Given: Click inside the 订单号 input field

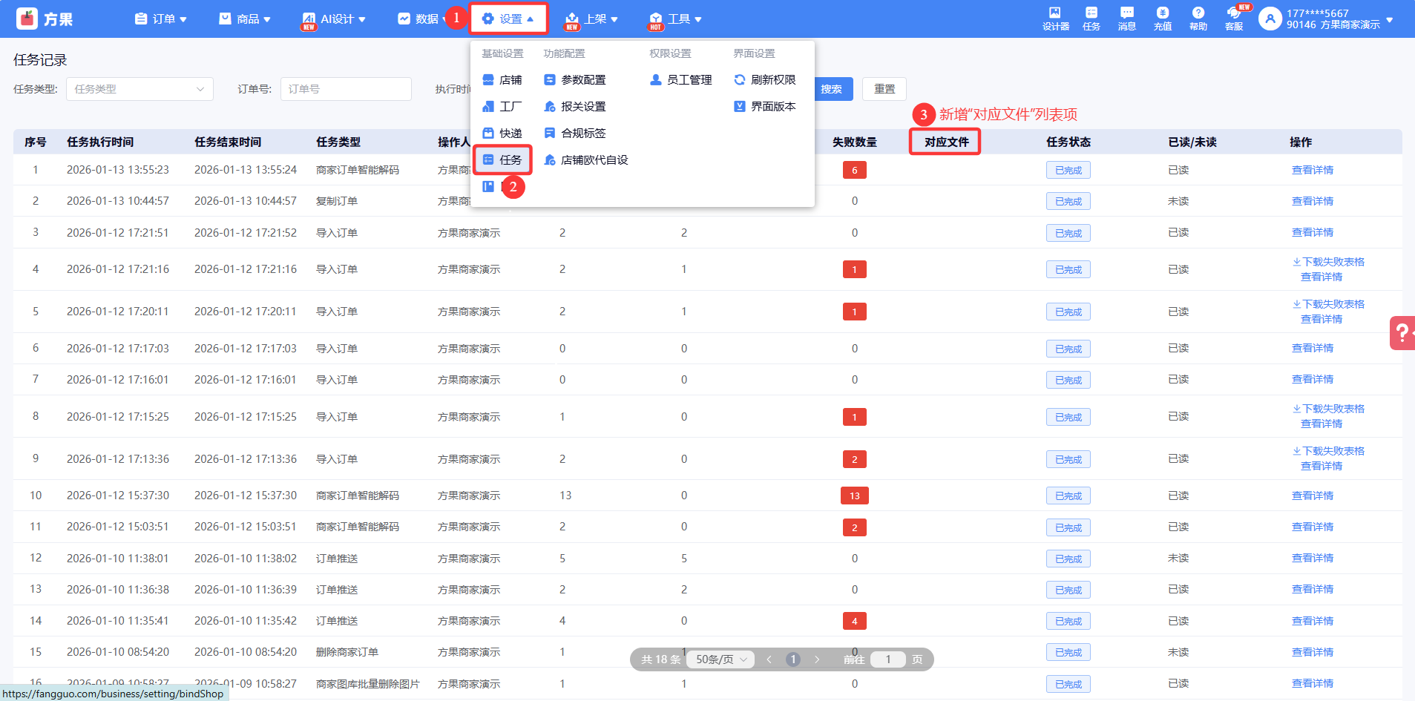Looking at the screenshot, I should point(346,89).
